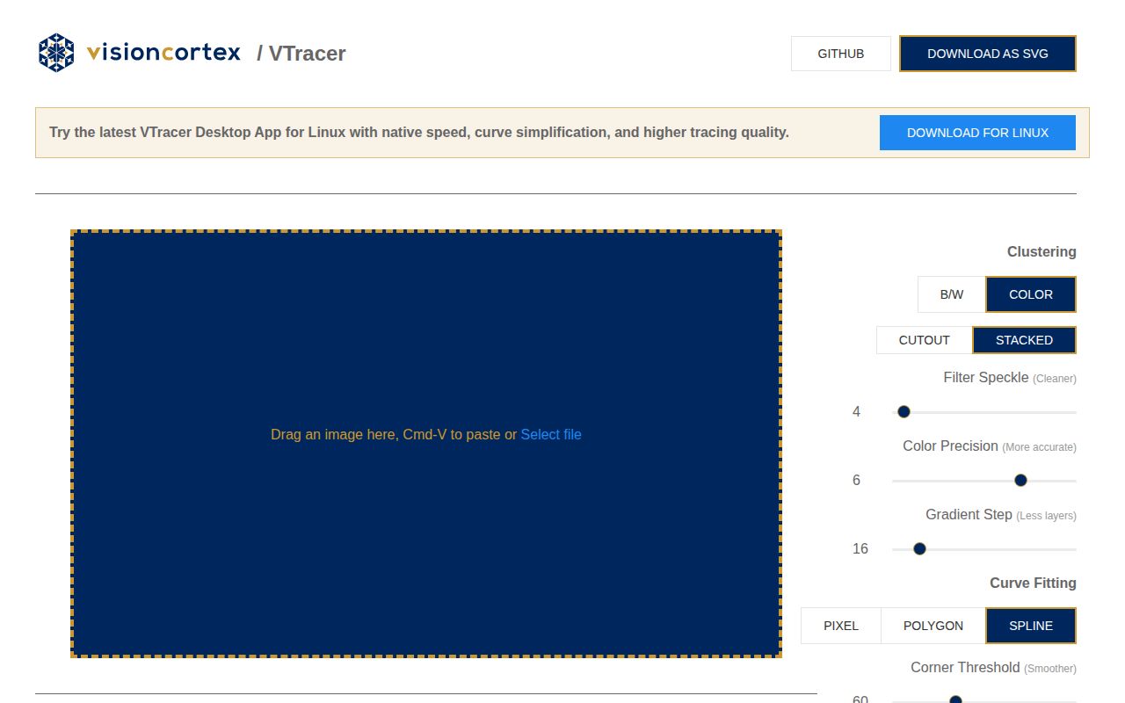Click the Select file link

tap(551, 434)
